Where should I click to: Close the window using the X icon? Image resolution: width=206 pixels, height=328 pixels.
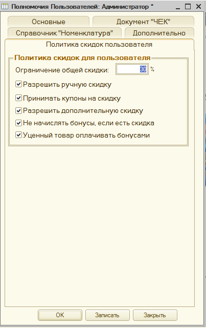pyautogui.click(x=198, y=7)
